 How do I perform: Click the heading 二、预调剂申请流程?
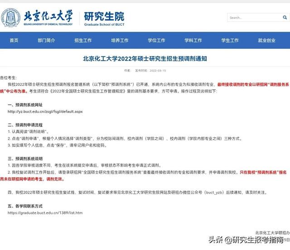click(x=25, y=125)
